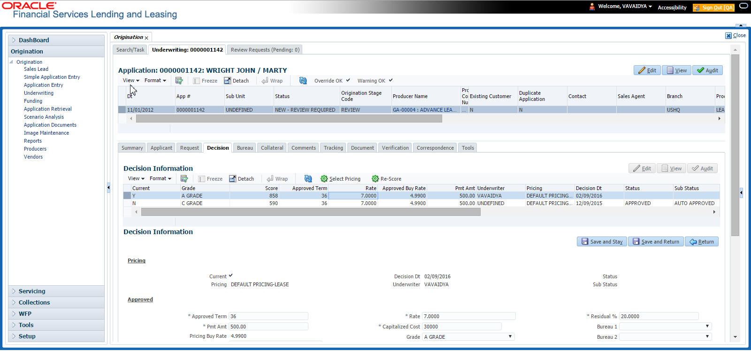Viewport: 751px width, 351px height.
Task: Open the Funding link in the Origination tree
Action: point(33,101)
